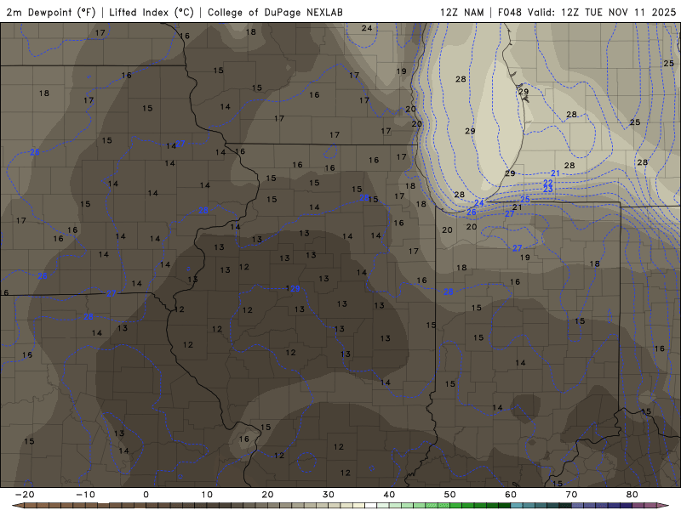
Task: Click the left arrow end of the color bar
Action: [x=17, y=506]
